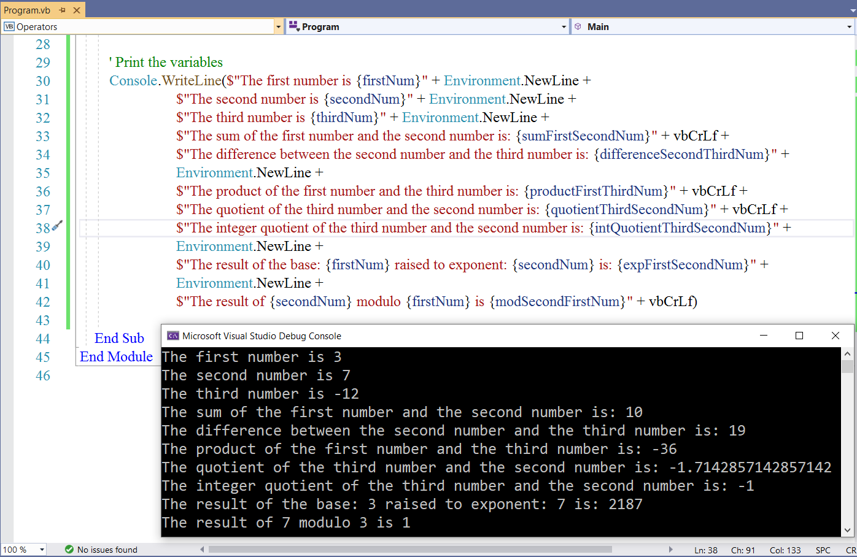Click the SPC indentation indicator

[x=823, y=550]
